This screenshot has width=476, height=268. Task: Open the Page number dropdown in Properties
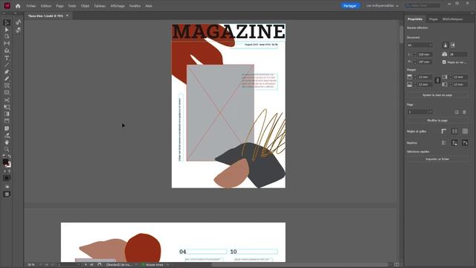point(419,112)
